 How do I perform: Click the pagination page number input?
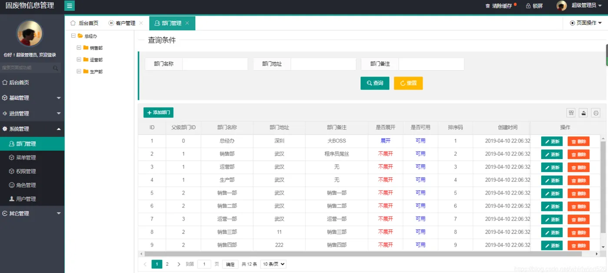[204, 264]
